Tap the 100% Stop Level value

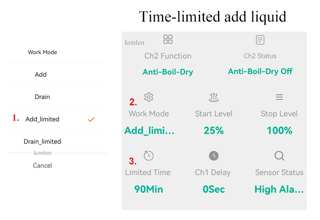tap(279, 130)
